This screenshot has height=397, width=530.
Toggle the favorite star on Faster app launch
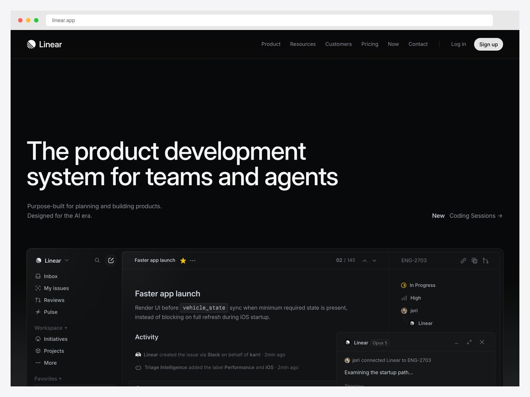pos(183,261)
